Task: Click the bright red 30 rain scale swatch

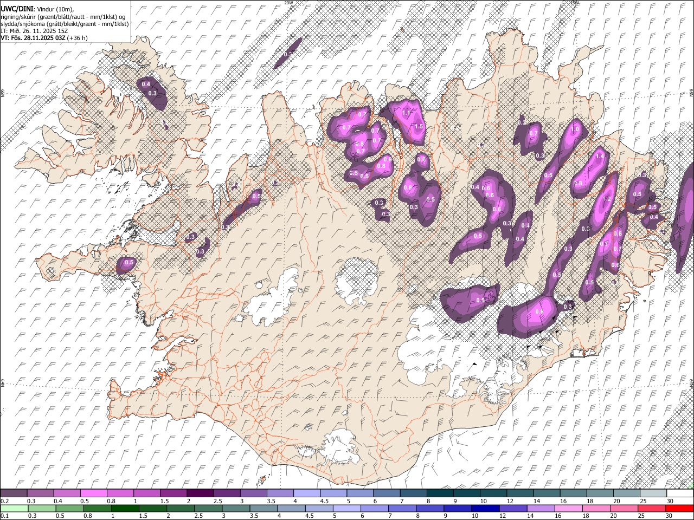Action: click(x=679, y=508)
